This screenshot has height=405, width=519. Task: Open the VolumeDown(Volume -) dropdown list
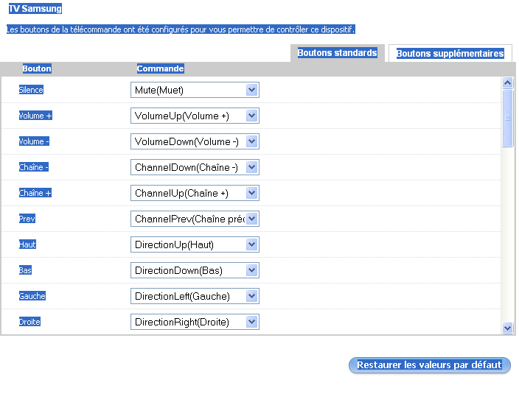click(251, 141)
